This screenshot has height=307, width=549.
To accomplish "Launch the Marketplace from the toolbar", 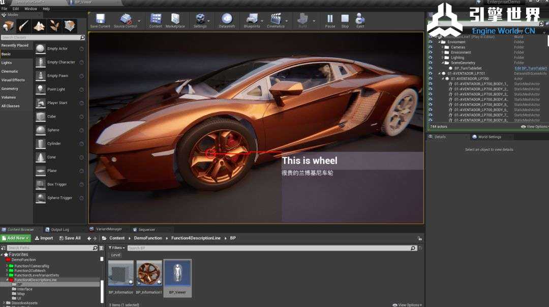I will pyautogui.click(x=175, y=19).
